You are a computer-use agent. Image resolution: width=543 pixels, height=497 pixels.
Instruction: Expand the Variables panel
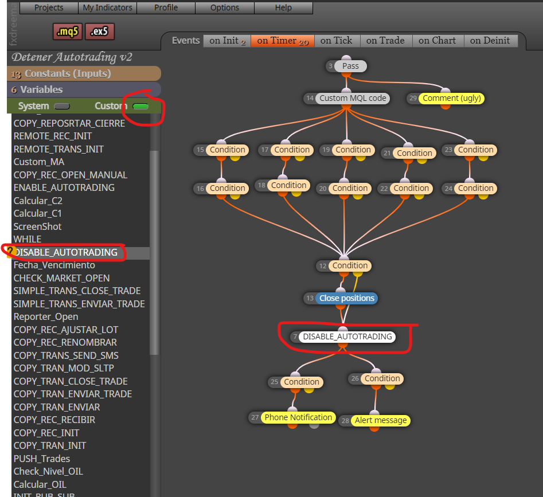[84, 89]
